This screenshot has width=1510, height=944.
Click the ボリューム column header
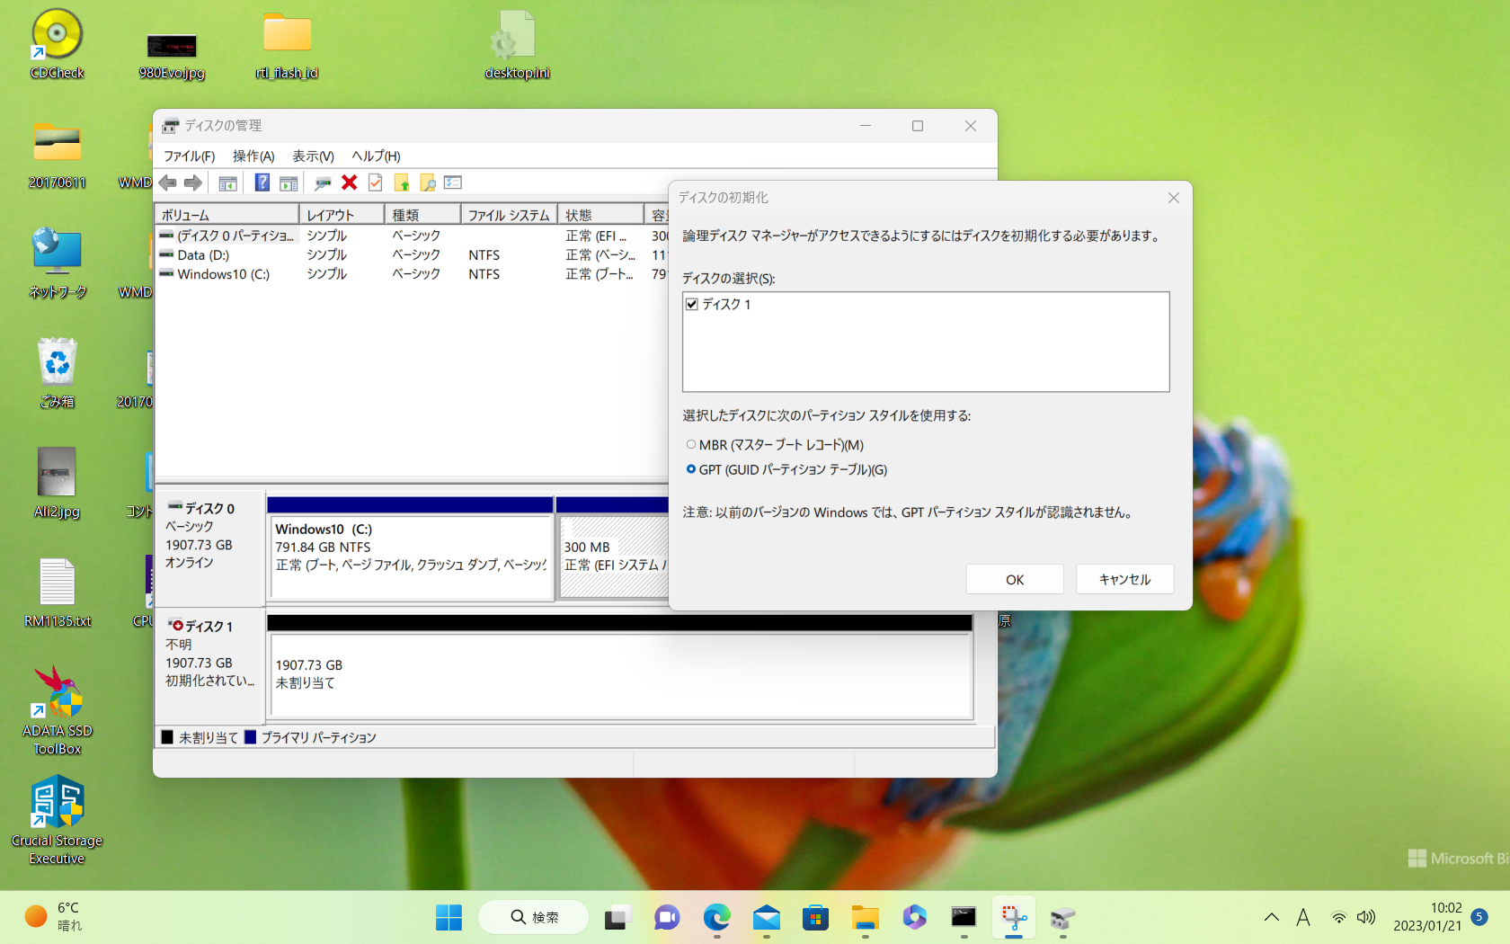click(226, 215)
